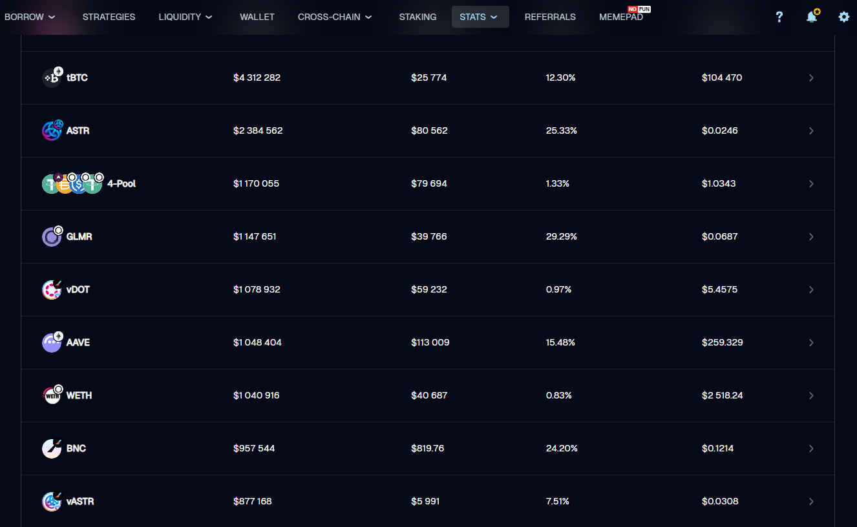Click the ASTR asset name
857x527 pixels.
(x=78, y=130)
